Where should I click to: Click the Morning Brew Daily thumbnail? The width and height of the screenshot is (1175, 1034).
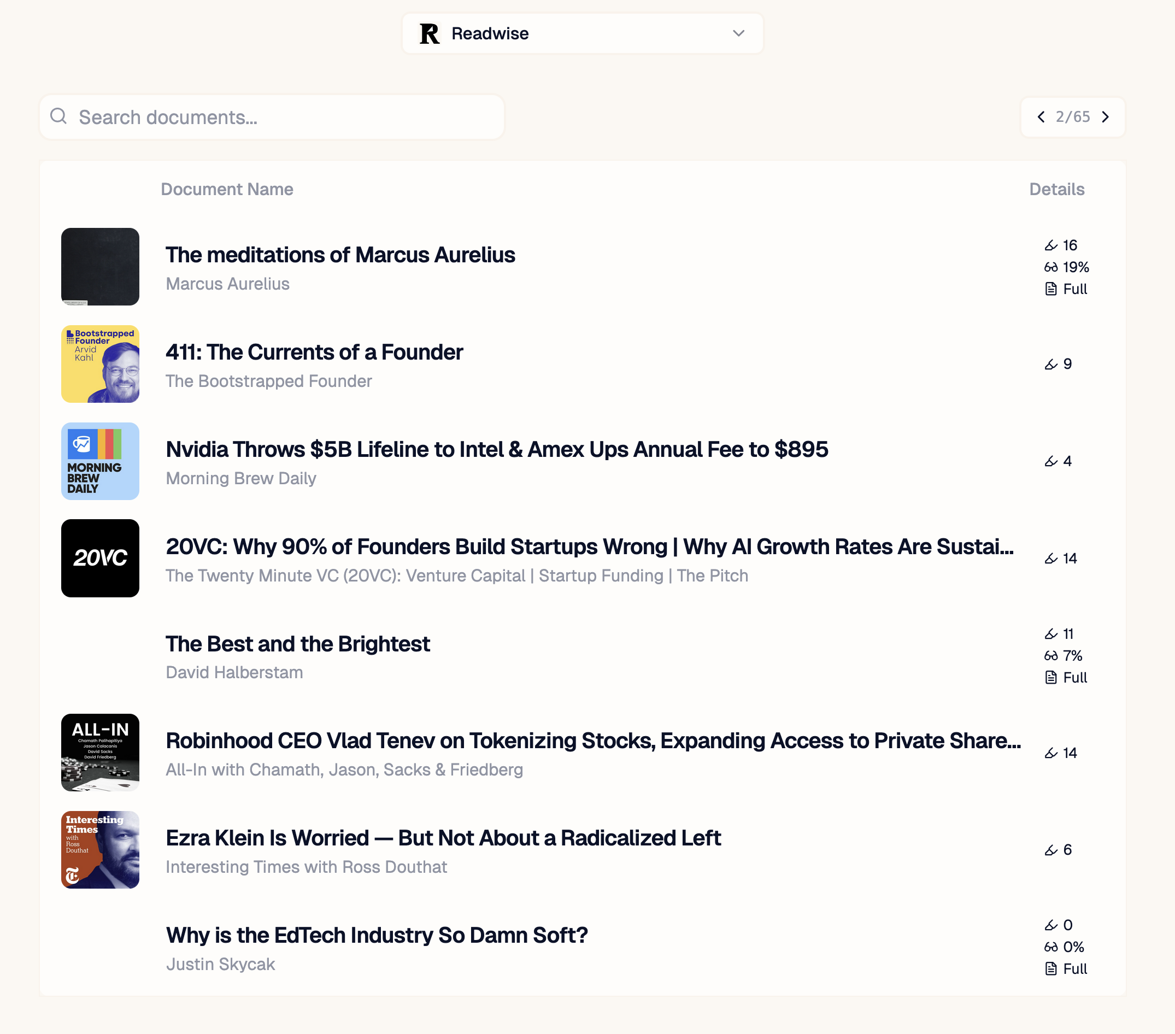pyautogui.click(x=100, y=461)
